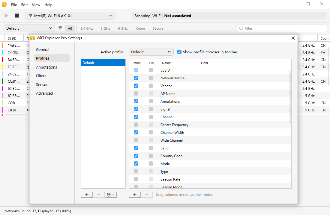Click the BSSID header in main window
Viewport: 330px width, 215px height.
[14, 38]
